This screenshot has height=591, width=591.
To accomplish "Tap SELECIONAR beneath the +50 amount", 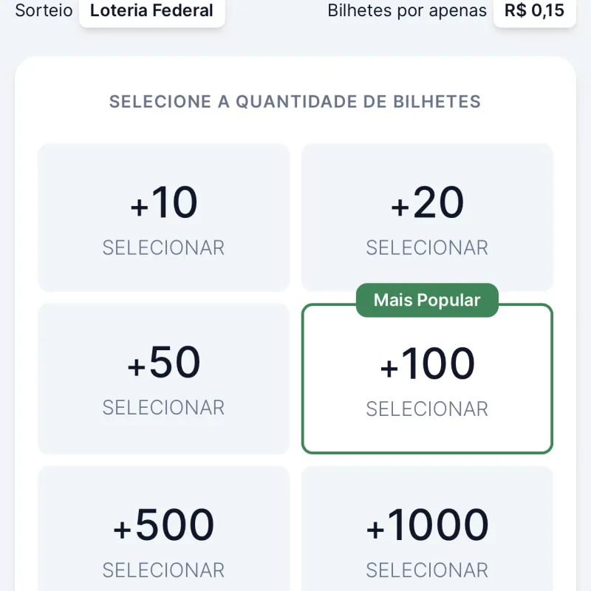I will (163, 408).
